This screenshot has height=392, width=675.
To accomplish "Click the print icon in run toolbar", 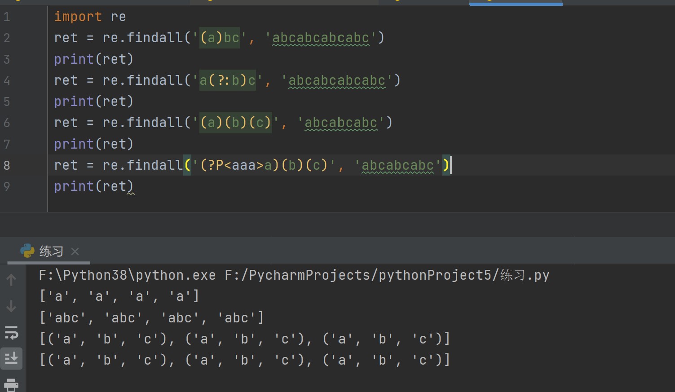I will (11, 384).
